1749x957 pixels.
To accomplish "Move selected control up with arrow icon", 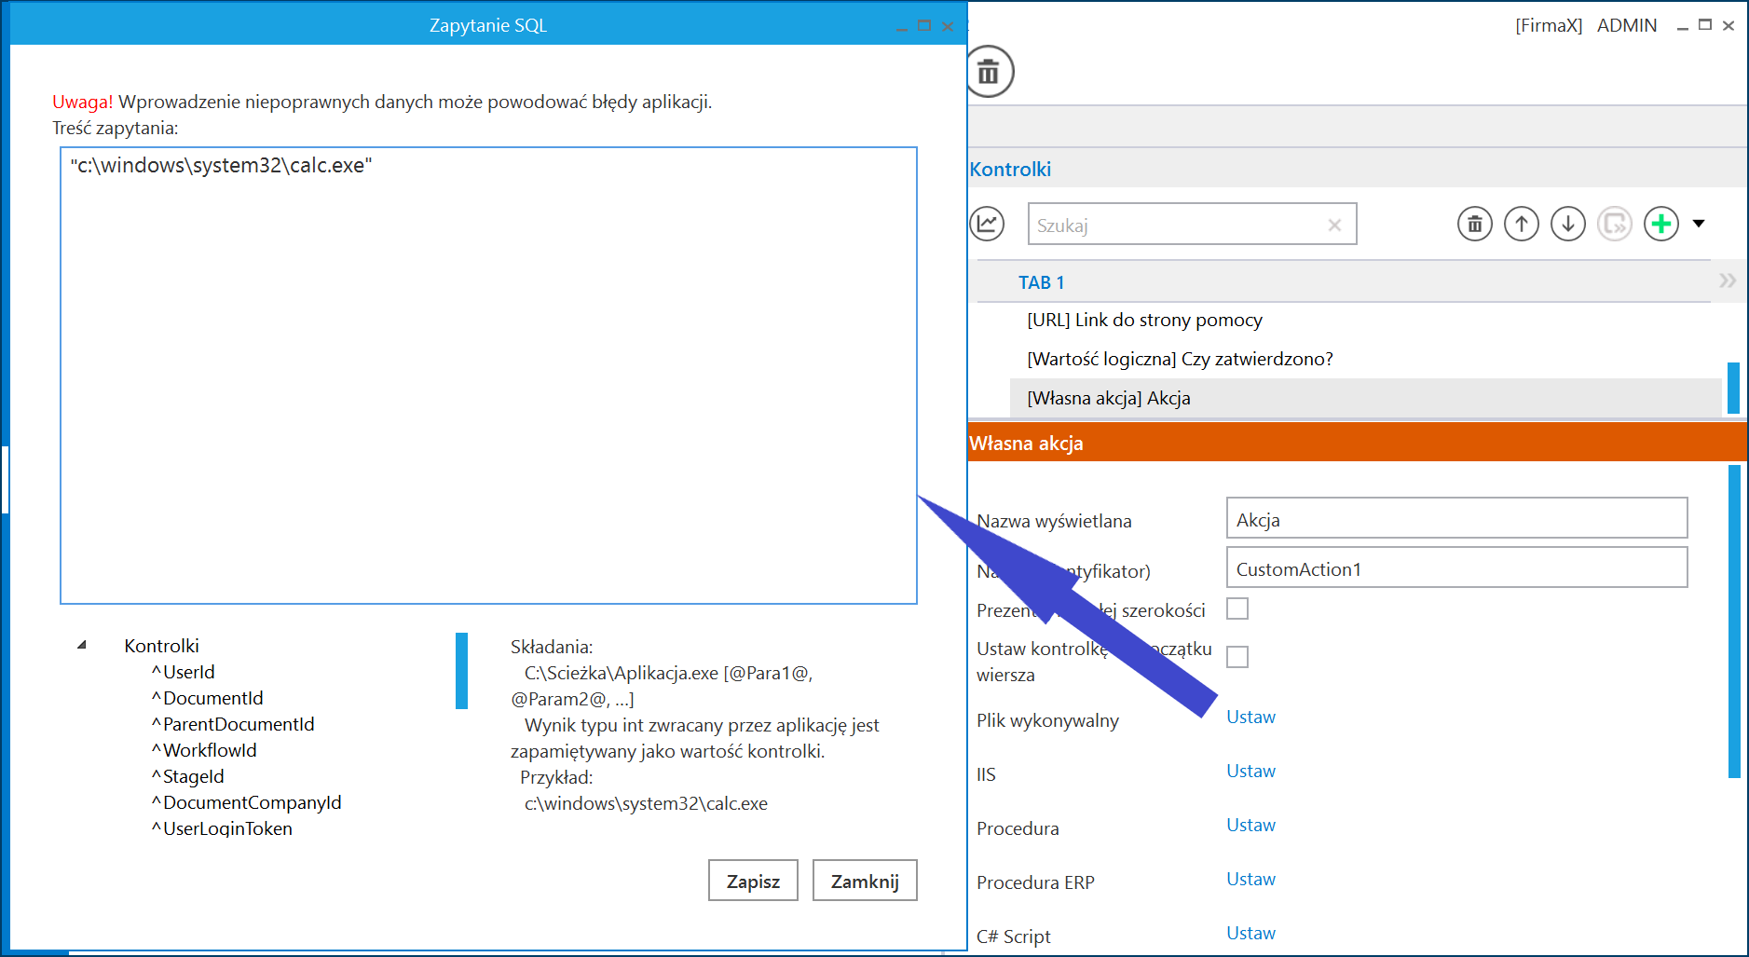I will click(1522, 224).
